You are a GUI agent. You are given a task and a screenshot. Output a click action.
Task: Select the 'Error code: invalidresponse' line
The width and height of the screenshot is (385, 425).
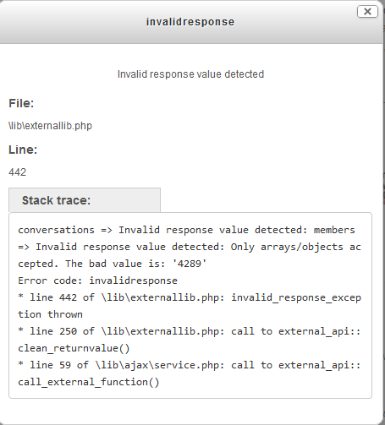click(98, 281)
